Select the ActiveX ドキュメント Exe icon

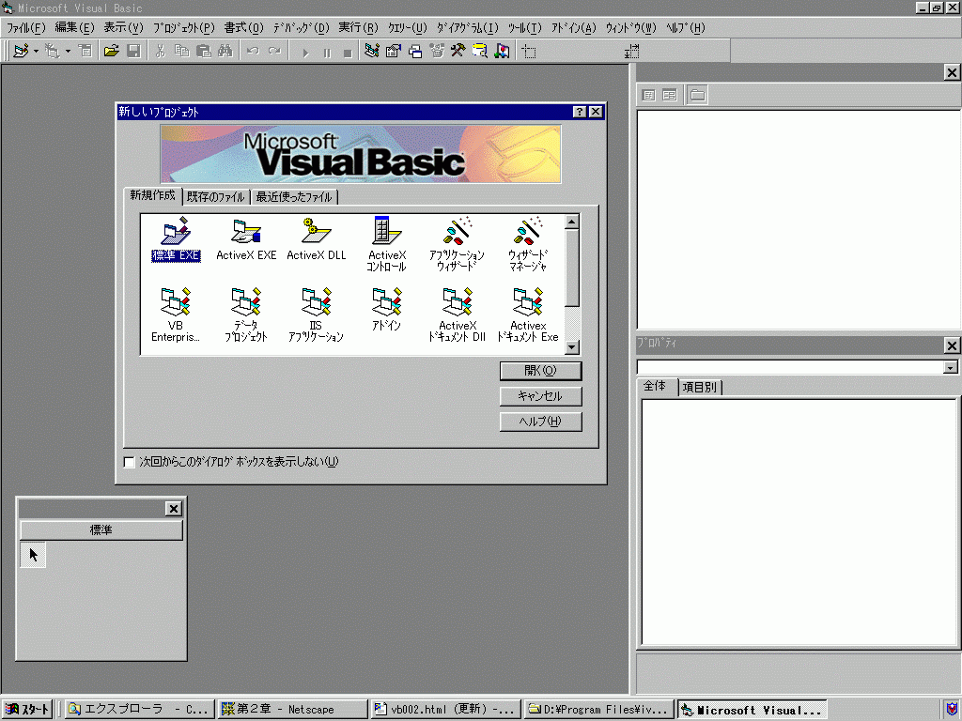click(x=528, y=314)
